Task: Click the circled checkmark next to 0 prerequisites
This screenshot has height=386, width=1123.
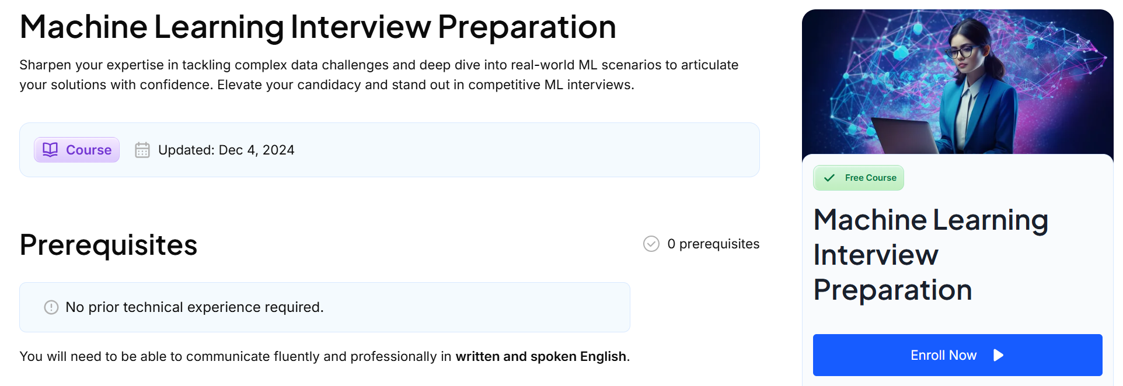Action: point(651,244)
